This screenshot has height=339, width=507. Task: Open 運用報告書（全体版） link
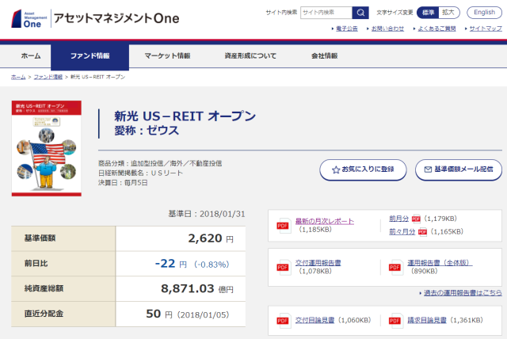coord(440,263)
